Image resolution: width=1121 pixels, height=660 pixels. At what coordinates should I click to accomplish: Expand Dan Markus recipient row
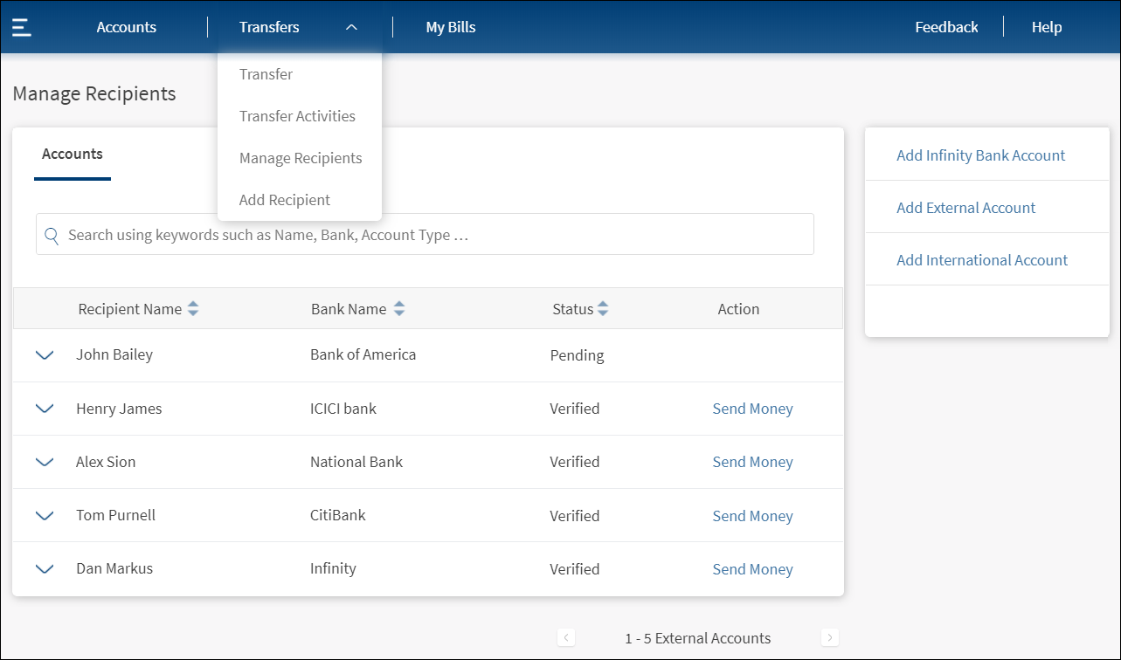click(x=44, y=569)
